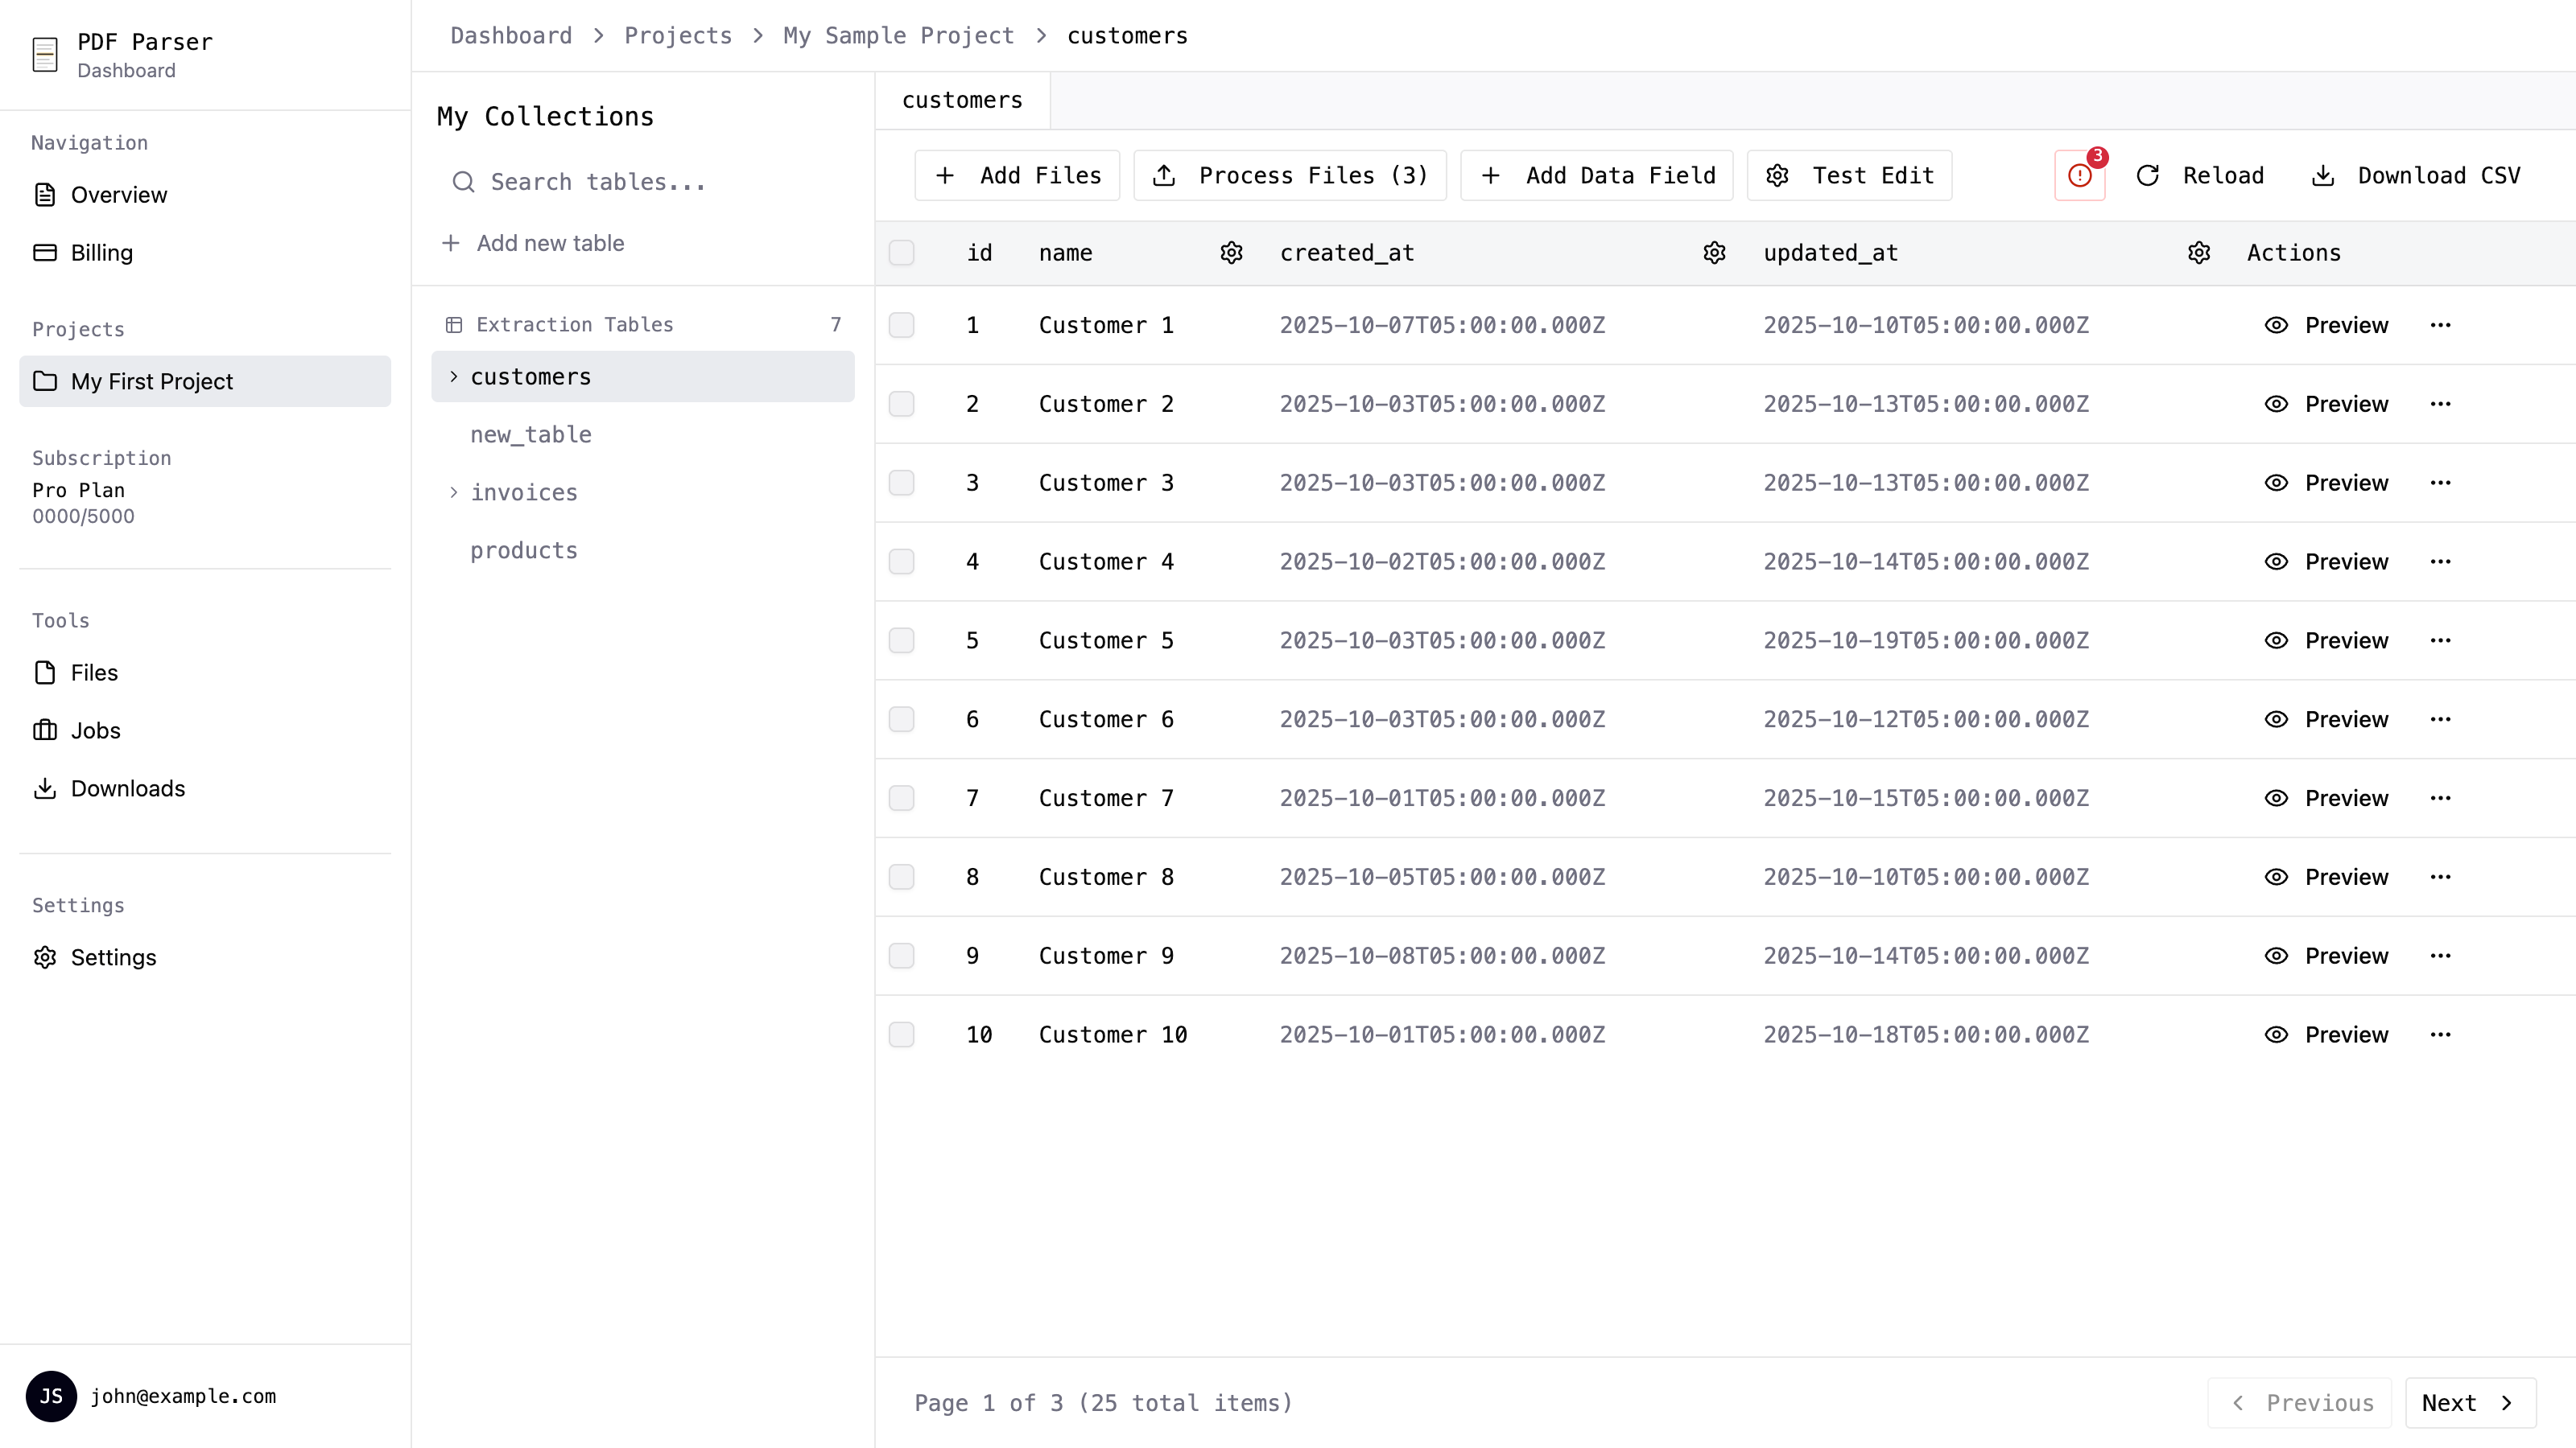
Task: Click the Files tool icon in sidebar
Action: pyautogui.click(x=46, y=673)
